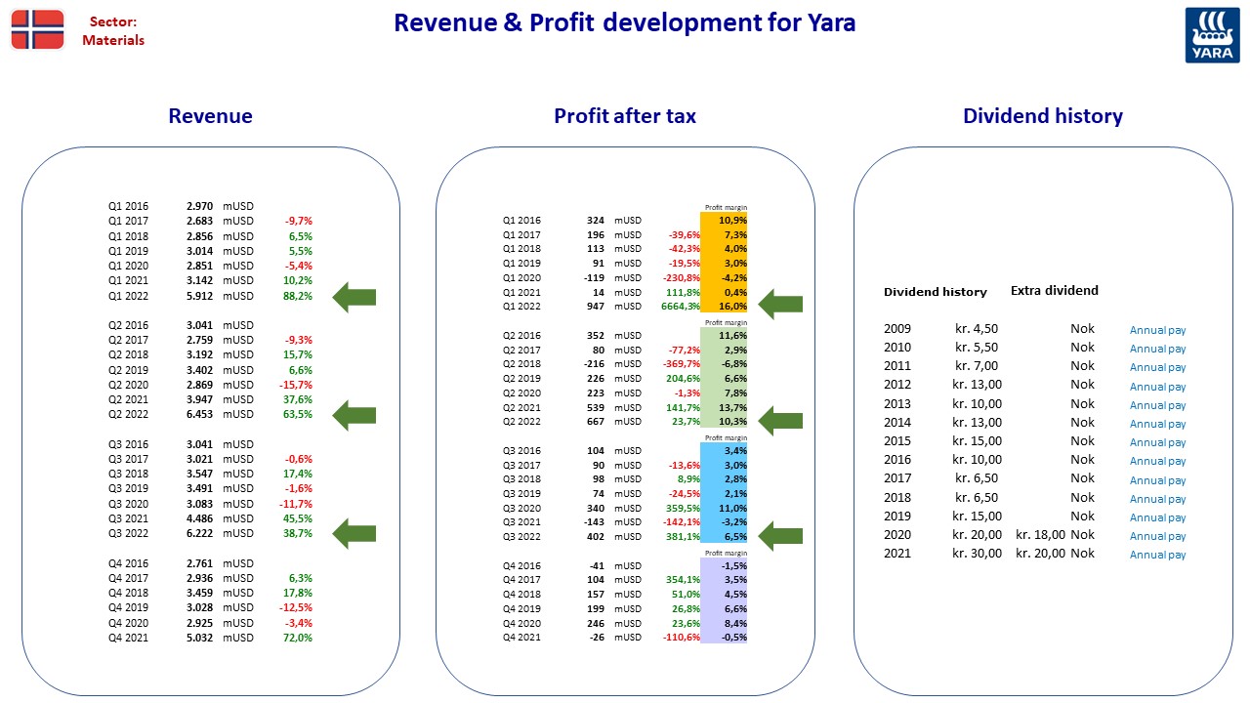This screenshot has width=1250, height=703.
Task: Select the "Extra dividend" column header
Action: pos(1055,290)
